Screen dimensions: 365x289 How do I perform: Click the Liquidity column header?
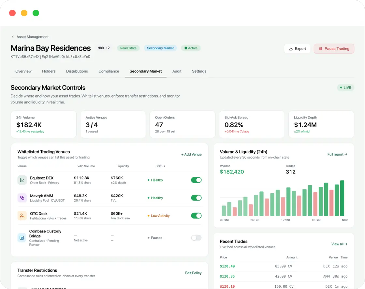(x=123, y=166)
